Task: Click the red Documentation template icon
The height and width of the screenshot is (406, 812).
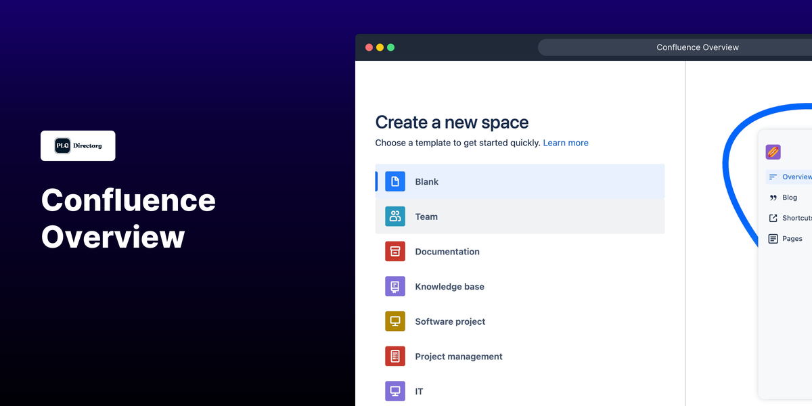Action: pos(395,251)
